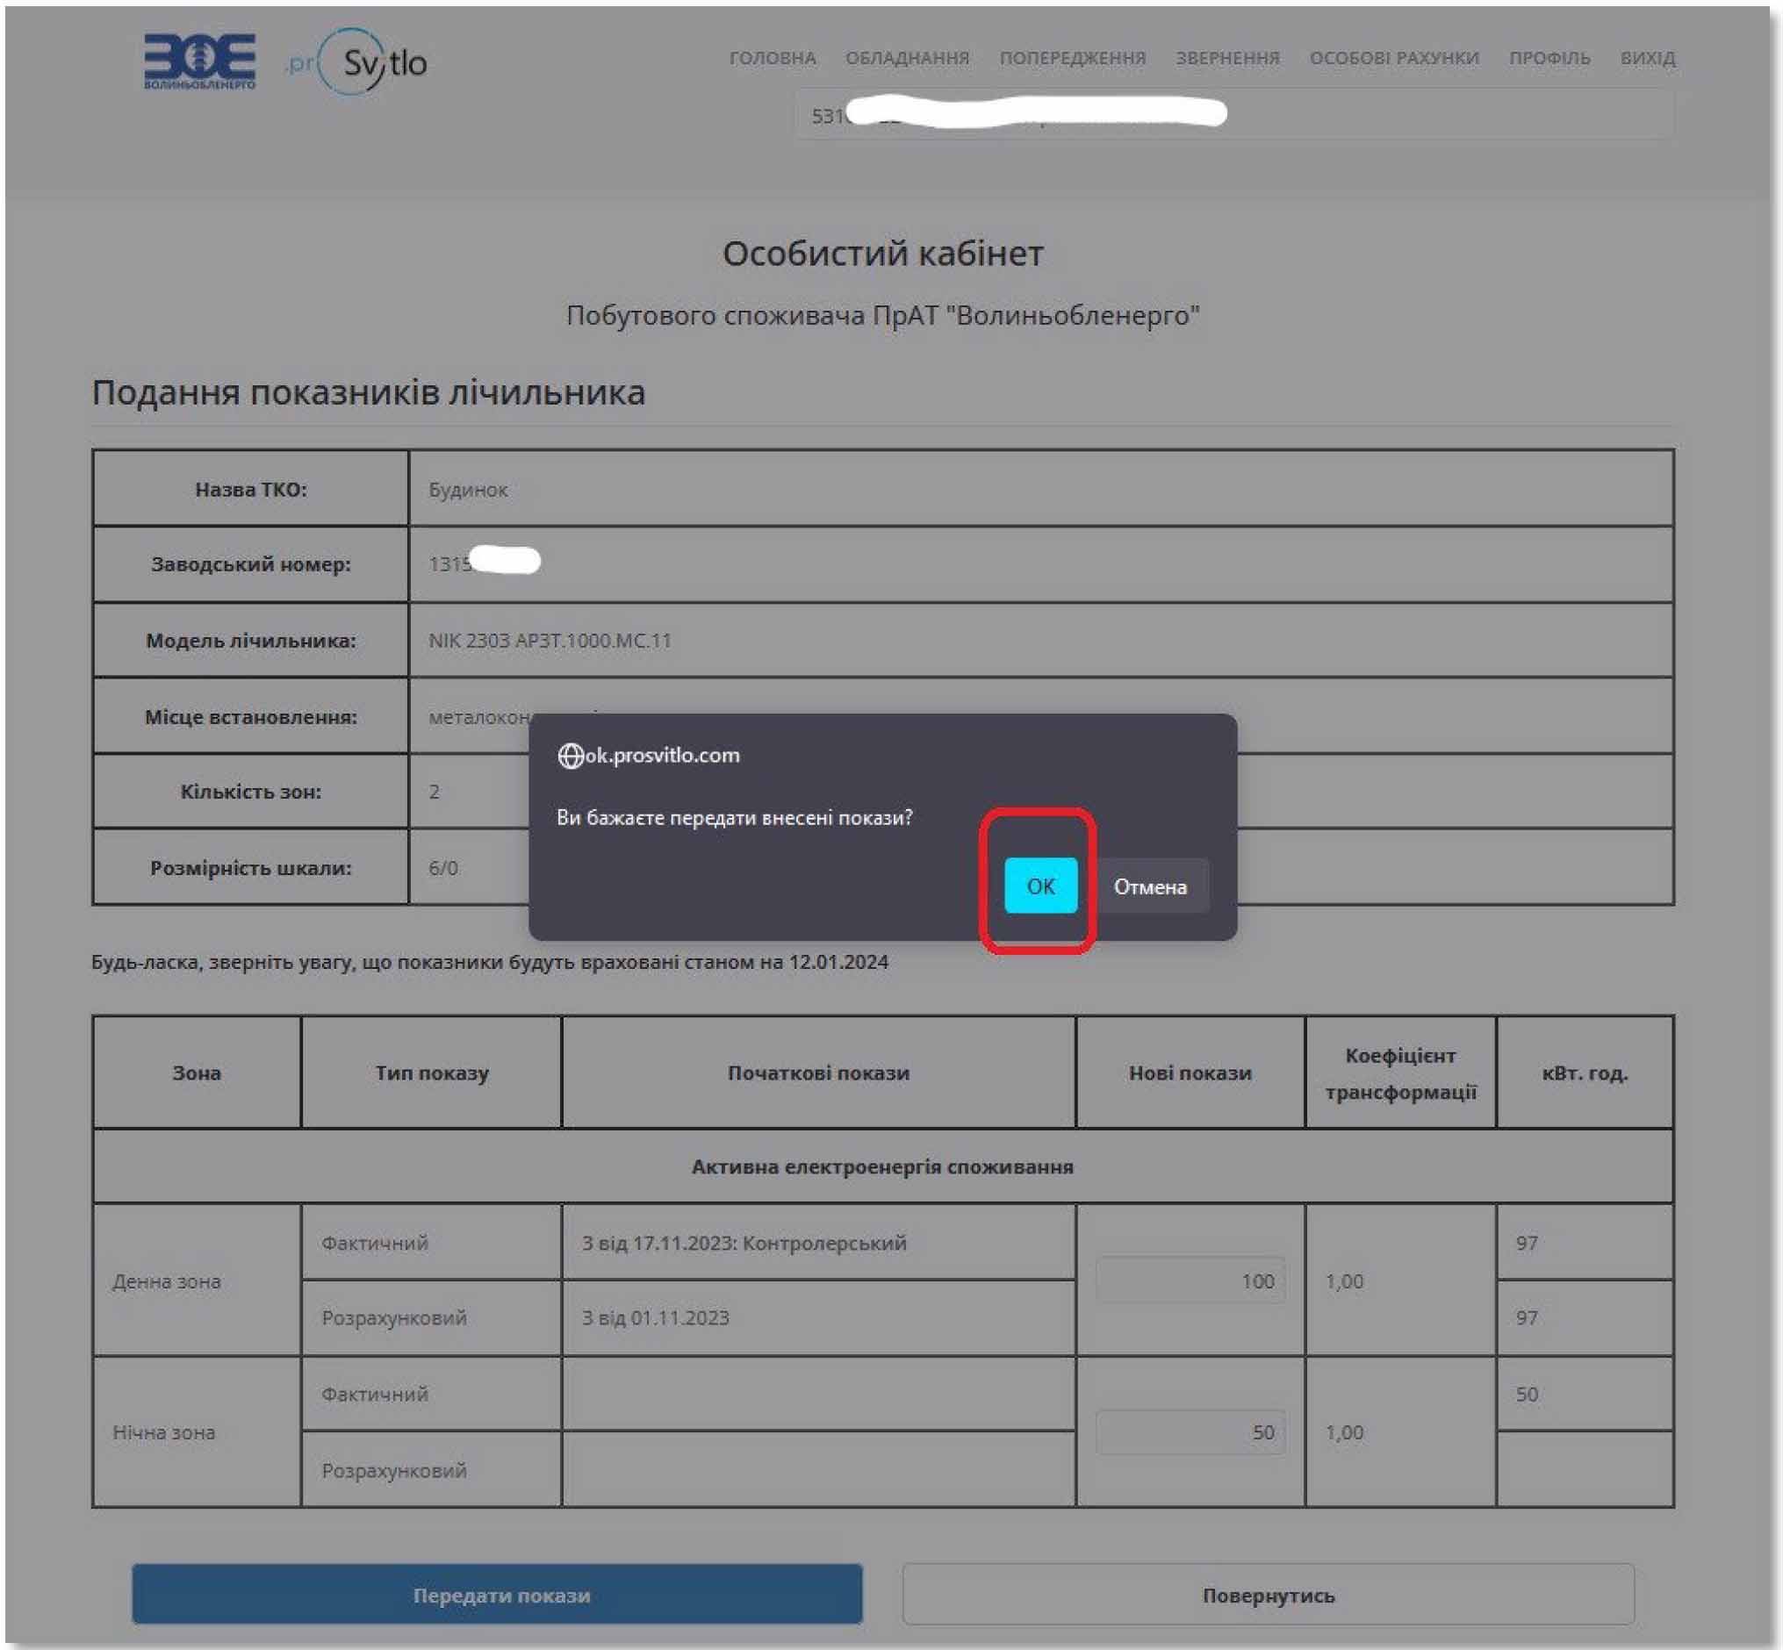
Task: Click the day zone new reading field 100
Action: click(1190, 1281)
